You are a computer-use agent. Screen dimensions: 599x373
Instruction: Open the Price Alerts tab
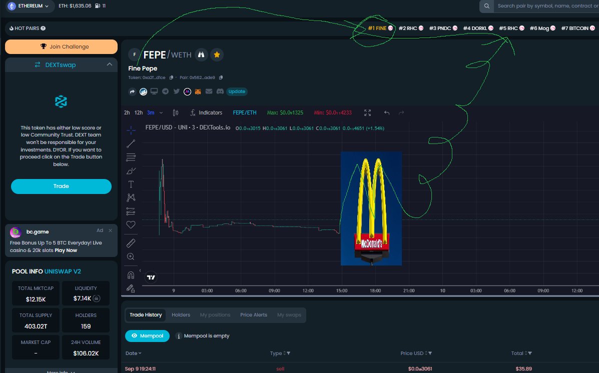point(254,315)
